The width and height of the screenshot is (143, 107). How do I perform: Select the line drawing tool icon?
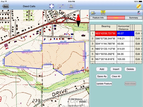pyautogui.click(x=61, y=6)
